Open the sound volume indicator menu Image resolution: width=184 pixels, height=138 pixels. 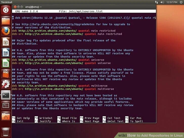(162, 2)
